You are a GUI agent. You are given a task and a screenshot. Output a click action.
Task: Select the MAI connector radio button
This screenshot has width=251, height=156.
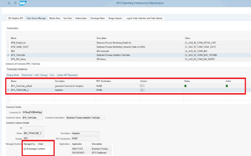[8, 51]
